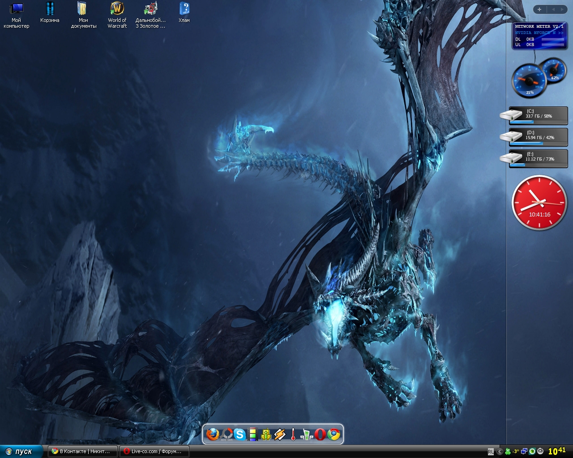The height and width of the screenshot is (458, 573).
Task: Switch to the В Контакте taskbar window
Action: pos(82,451)
